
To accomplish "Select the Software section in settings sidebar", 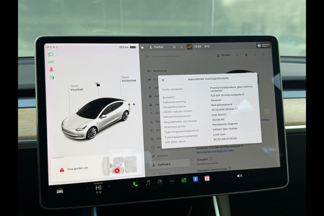I will (x=165, y=164).
